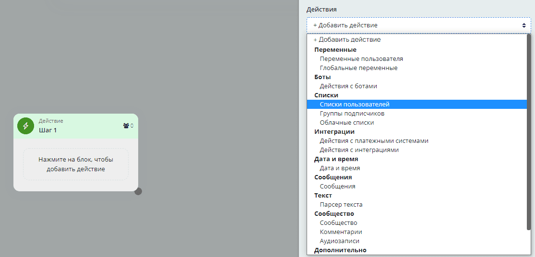Pick Действия с ботами option
Screen dimensions: 535x257
tap(348, 86)
